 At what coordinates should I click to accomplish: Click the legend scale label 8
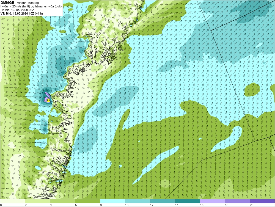click(101, 205)
